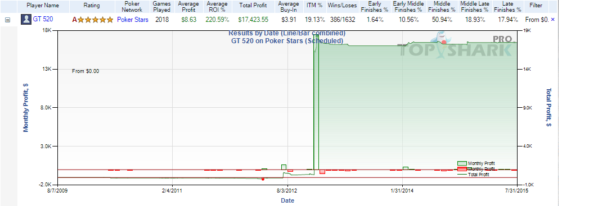Click the 8/7/2009 date axis label

[x=57, y=191]
